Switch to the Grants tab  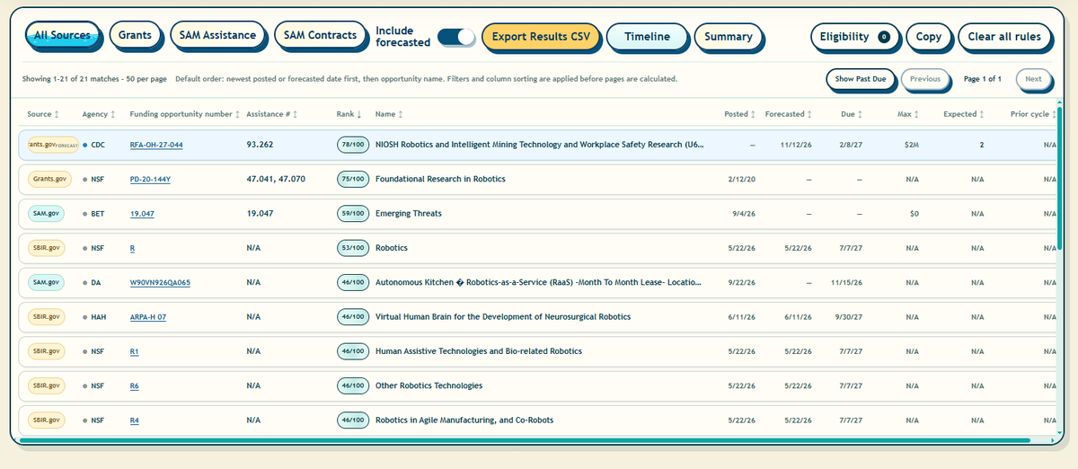coord(135,36)
